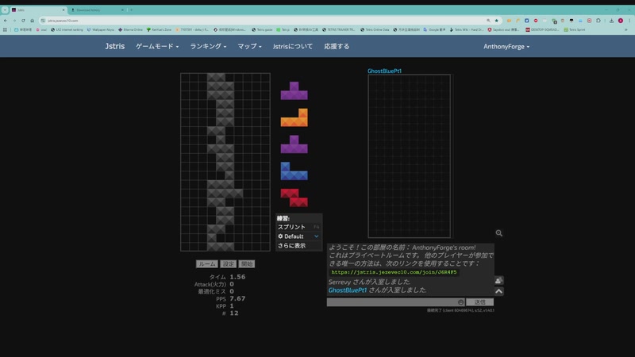This screenshot has width=635, height=357.
Task: Click the red Z piece in queue
Action: 294,198
